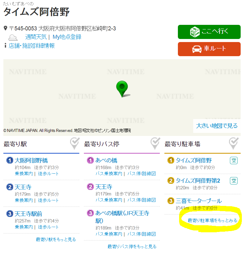Screen dimensions: 248x255
Task: Click the 最寄り駅 section heading
Action: [15, 144]
